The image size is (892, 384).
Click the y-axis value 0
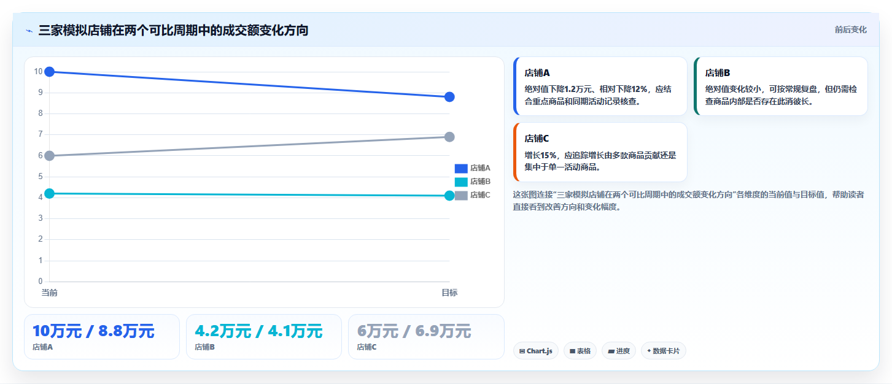[40, 282]
